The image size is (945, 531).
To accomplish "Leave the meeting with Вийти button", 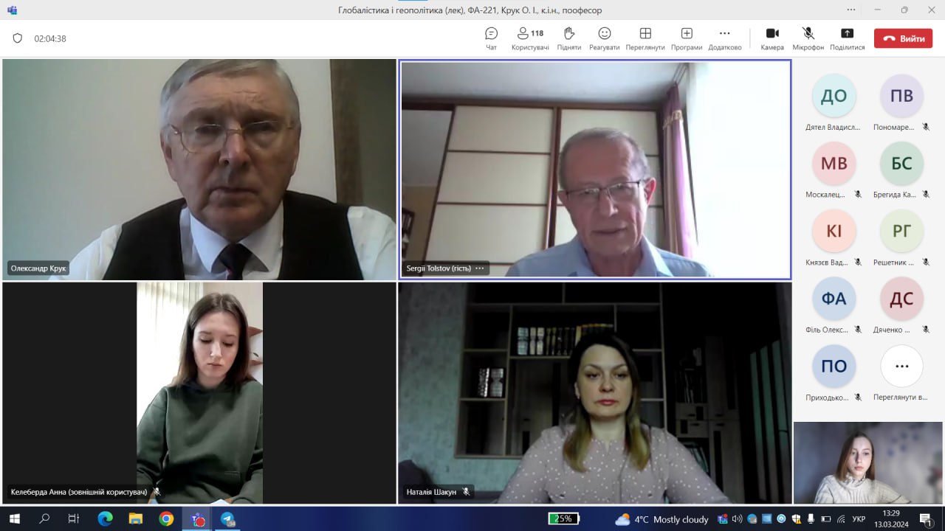I will (903, 39).
